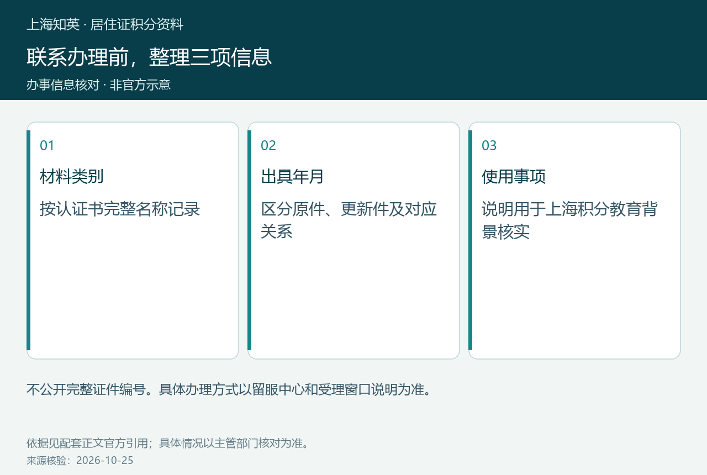
Task: Click the description "说明用于上海积分教育背景核实"
Action: click(569, 220)
